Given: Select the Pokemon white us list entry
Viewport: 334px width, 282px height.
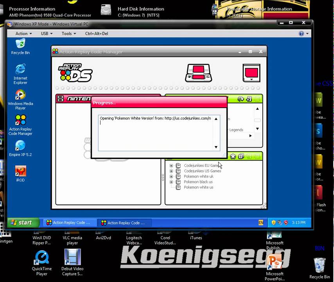Looking at the screenshot, I should 199,187.
